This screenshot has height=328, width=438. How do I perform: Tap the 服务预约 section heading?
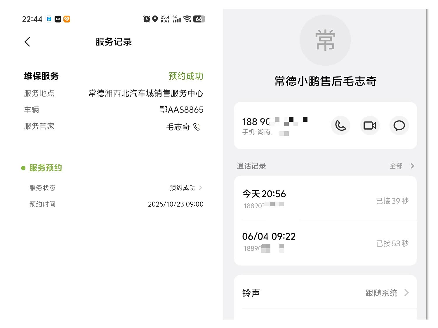pos(46,168)
